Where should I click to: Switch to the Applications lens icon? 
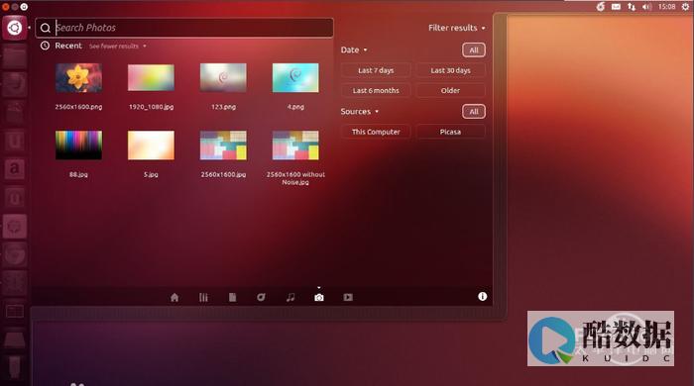(203, 297)
